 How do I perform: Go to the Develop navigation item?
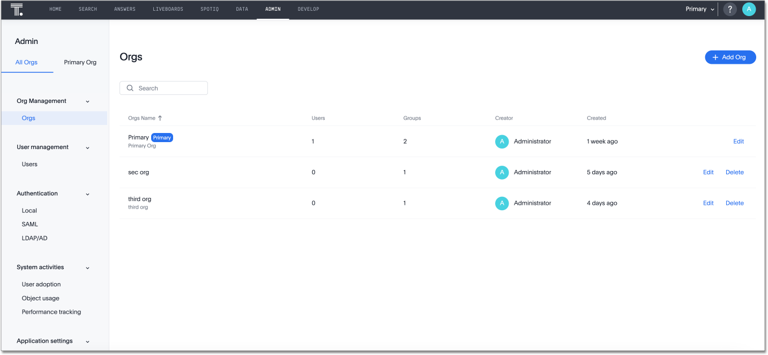[308, 9]
